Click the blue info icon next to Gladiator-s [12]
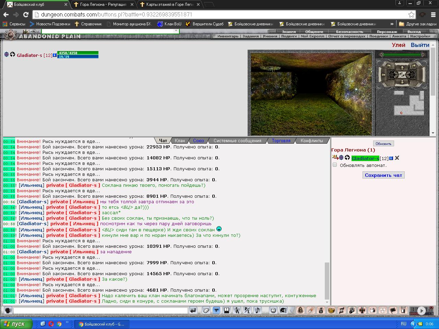 coord(55,55)
